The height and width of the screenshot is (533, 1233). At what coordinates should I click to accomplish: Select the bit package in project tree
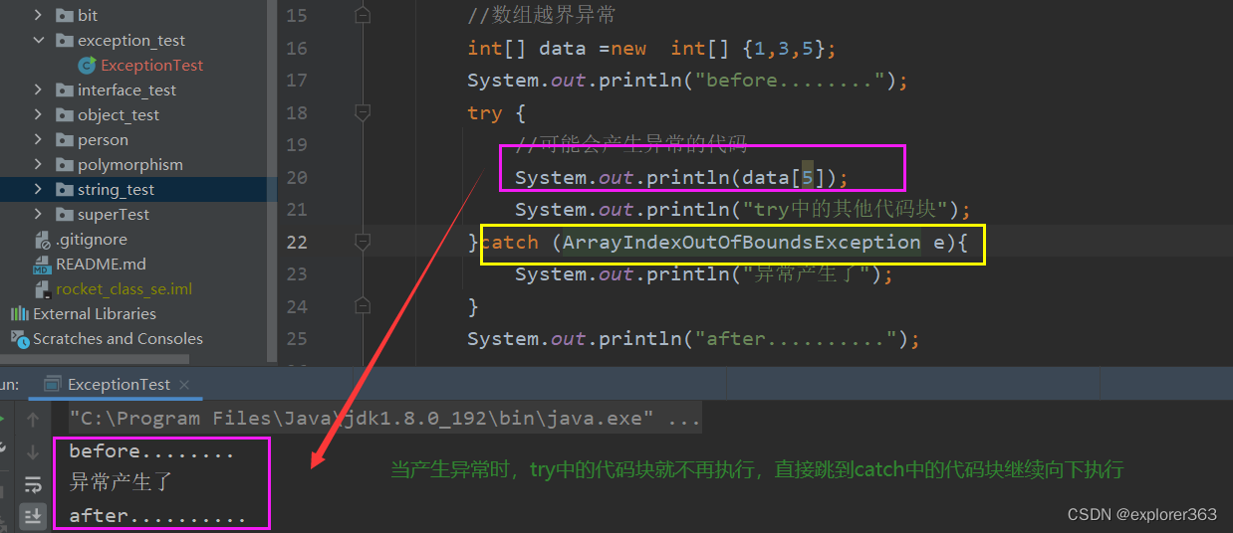tap(88, 16)
